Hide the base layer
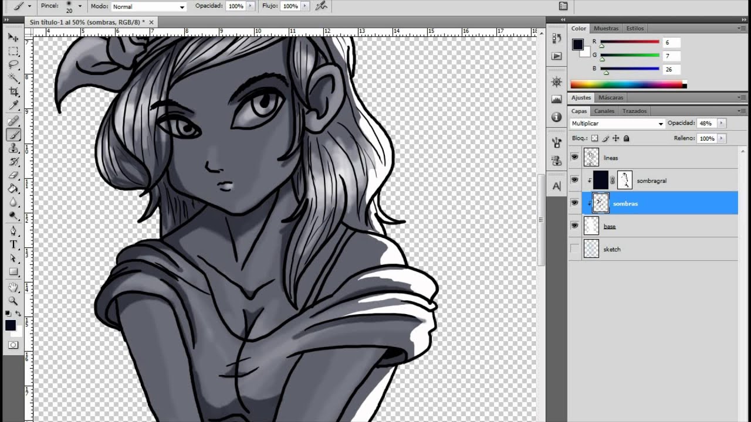 coord(574,226)
